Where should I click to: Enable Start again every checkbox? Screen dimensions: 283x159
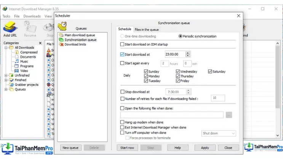click(122, 63)
